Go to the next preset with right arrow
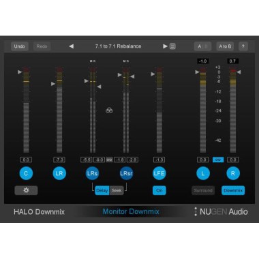Viewport: 259px width, 259px height. pos(165,46)
